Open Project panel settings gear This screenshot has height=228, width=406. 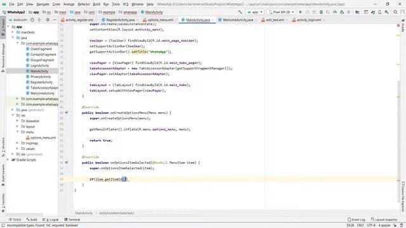[x=48, y=20]
